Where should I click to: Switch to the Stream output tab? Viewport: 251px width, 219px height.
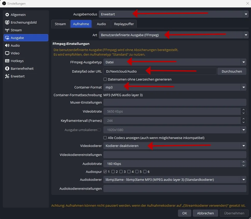click(x=60, y=24)
